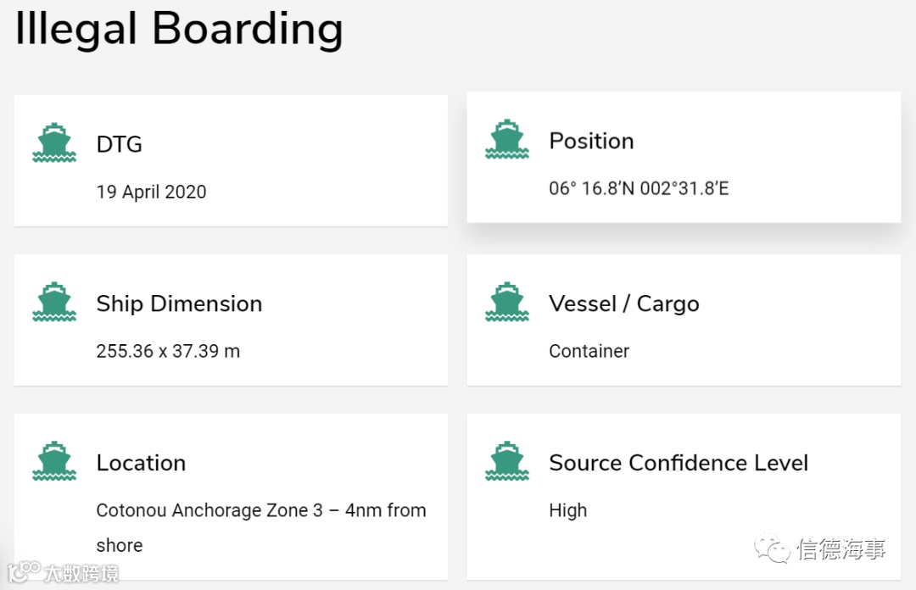This screenshot has height=590, width=916.
Task: Select the DTG card heading
Action: click(x=120, y=144)
